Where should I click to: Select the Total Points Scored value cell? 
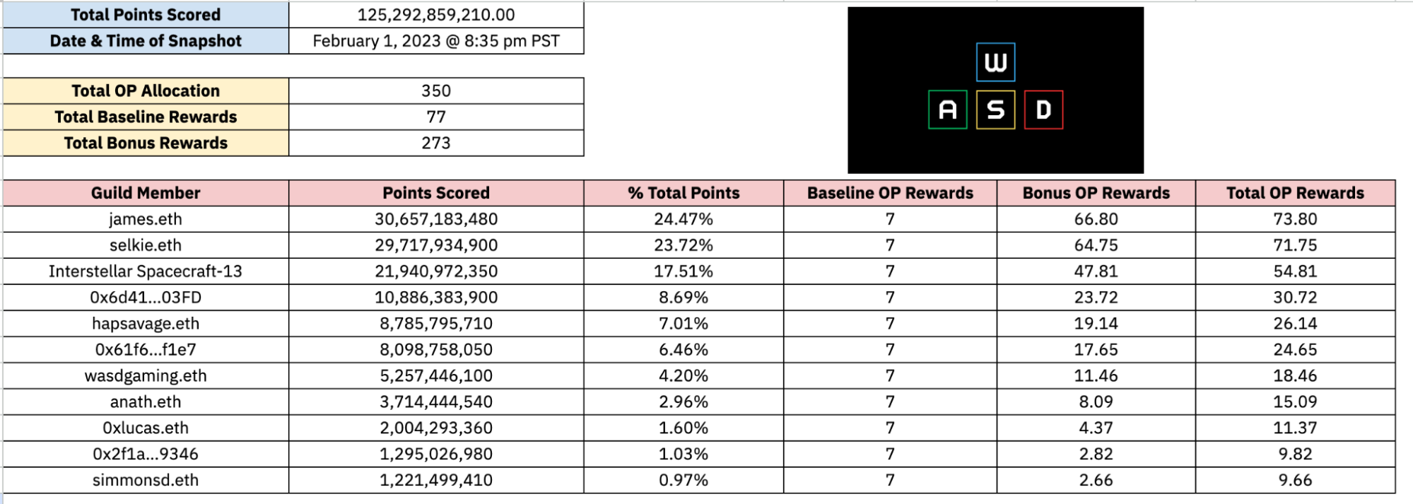pos(436,15)
